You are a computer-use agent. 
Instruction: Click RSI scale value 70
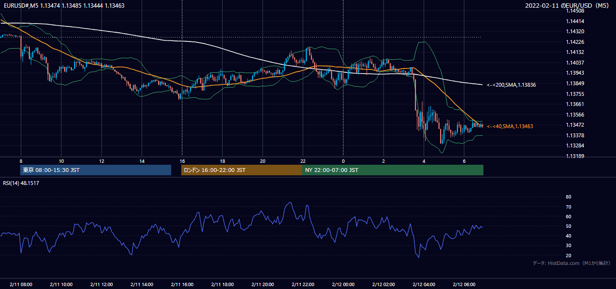(x=568, y=207)
